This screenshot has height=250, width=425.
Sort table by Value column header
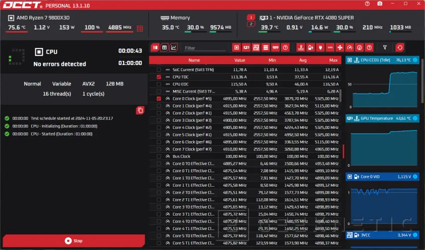tap(239, 60)
